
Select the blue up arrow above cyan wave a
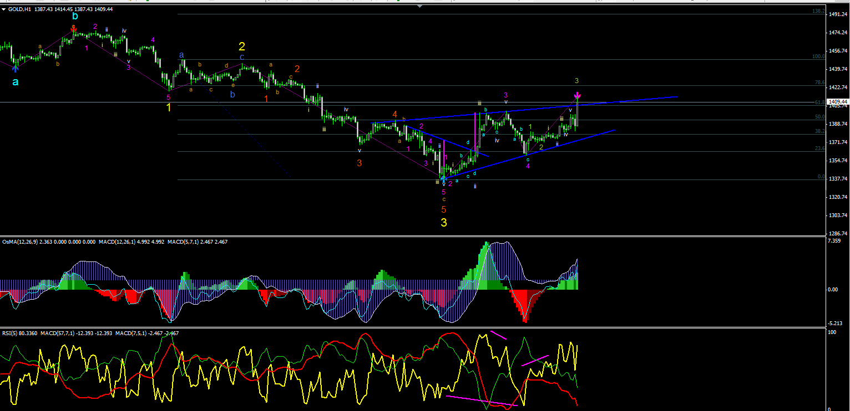pyautogui.click(x=16, y=68)
